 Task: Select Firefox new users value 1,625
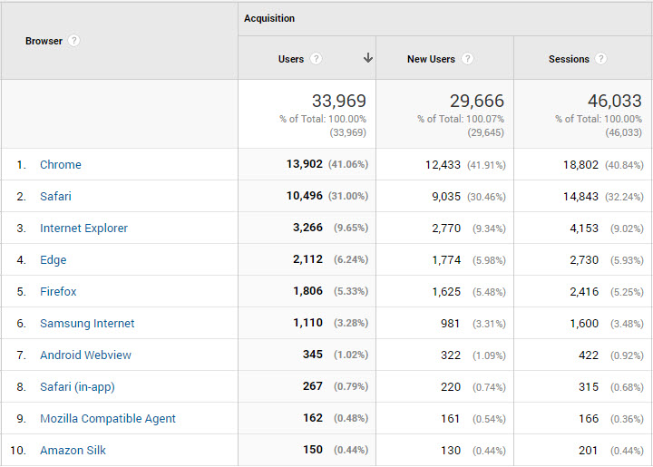(x=446, y=292)
